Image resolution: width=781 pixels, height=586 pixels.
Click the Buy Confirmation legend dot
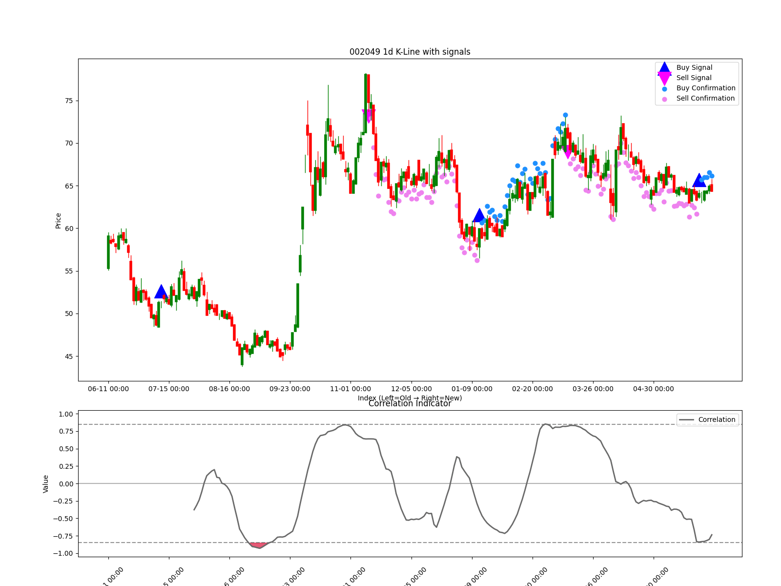664,89
